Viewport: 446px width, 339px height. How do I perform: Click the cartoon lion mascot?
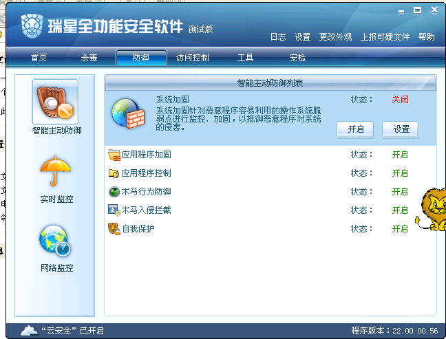click(431, 209)
